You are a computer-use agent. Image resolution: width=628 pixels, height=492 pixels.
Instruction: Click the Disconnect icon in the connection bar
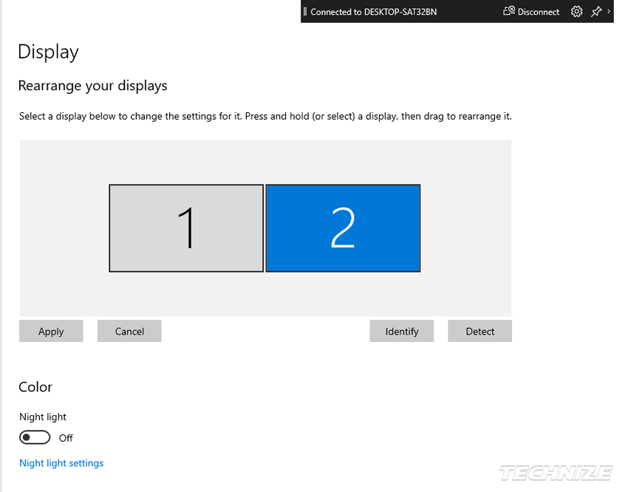point(509,12)
